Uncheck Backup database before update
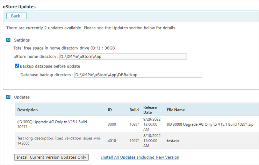The image size is (259, 165). [x=17, y=66]
